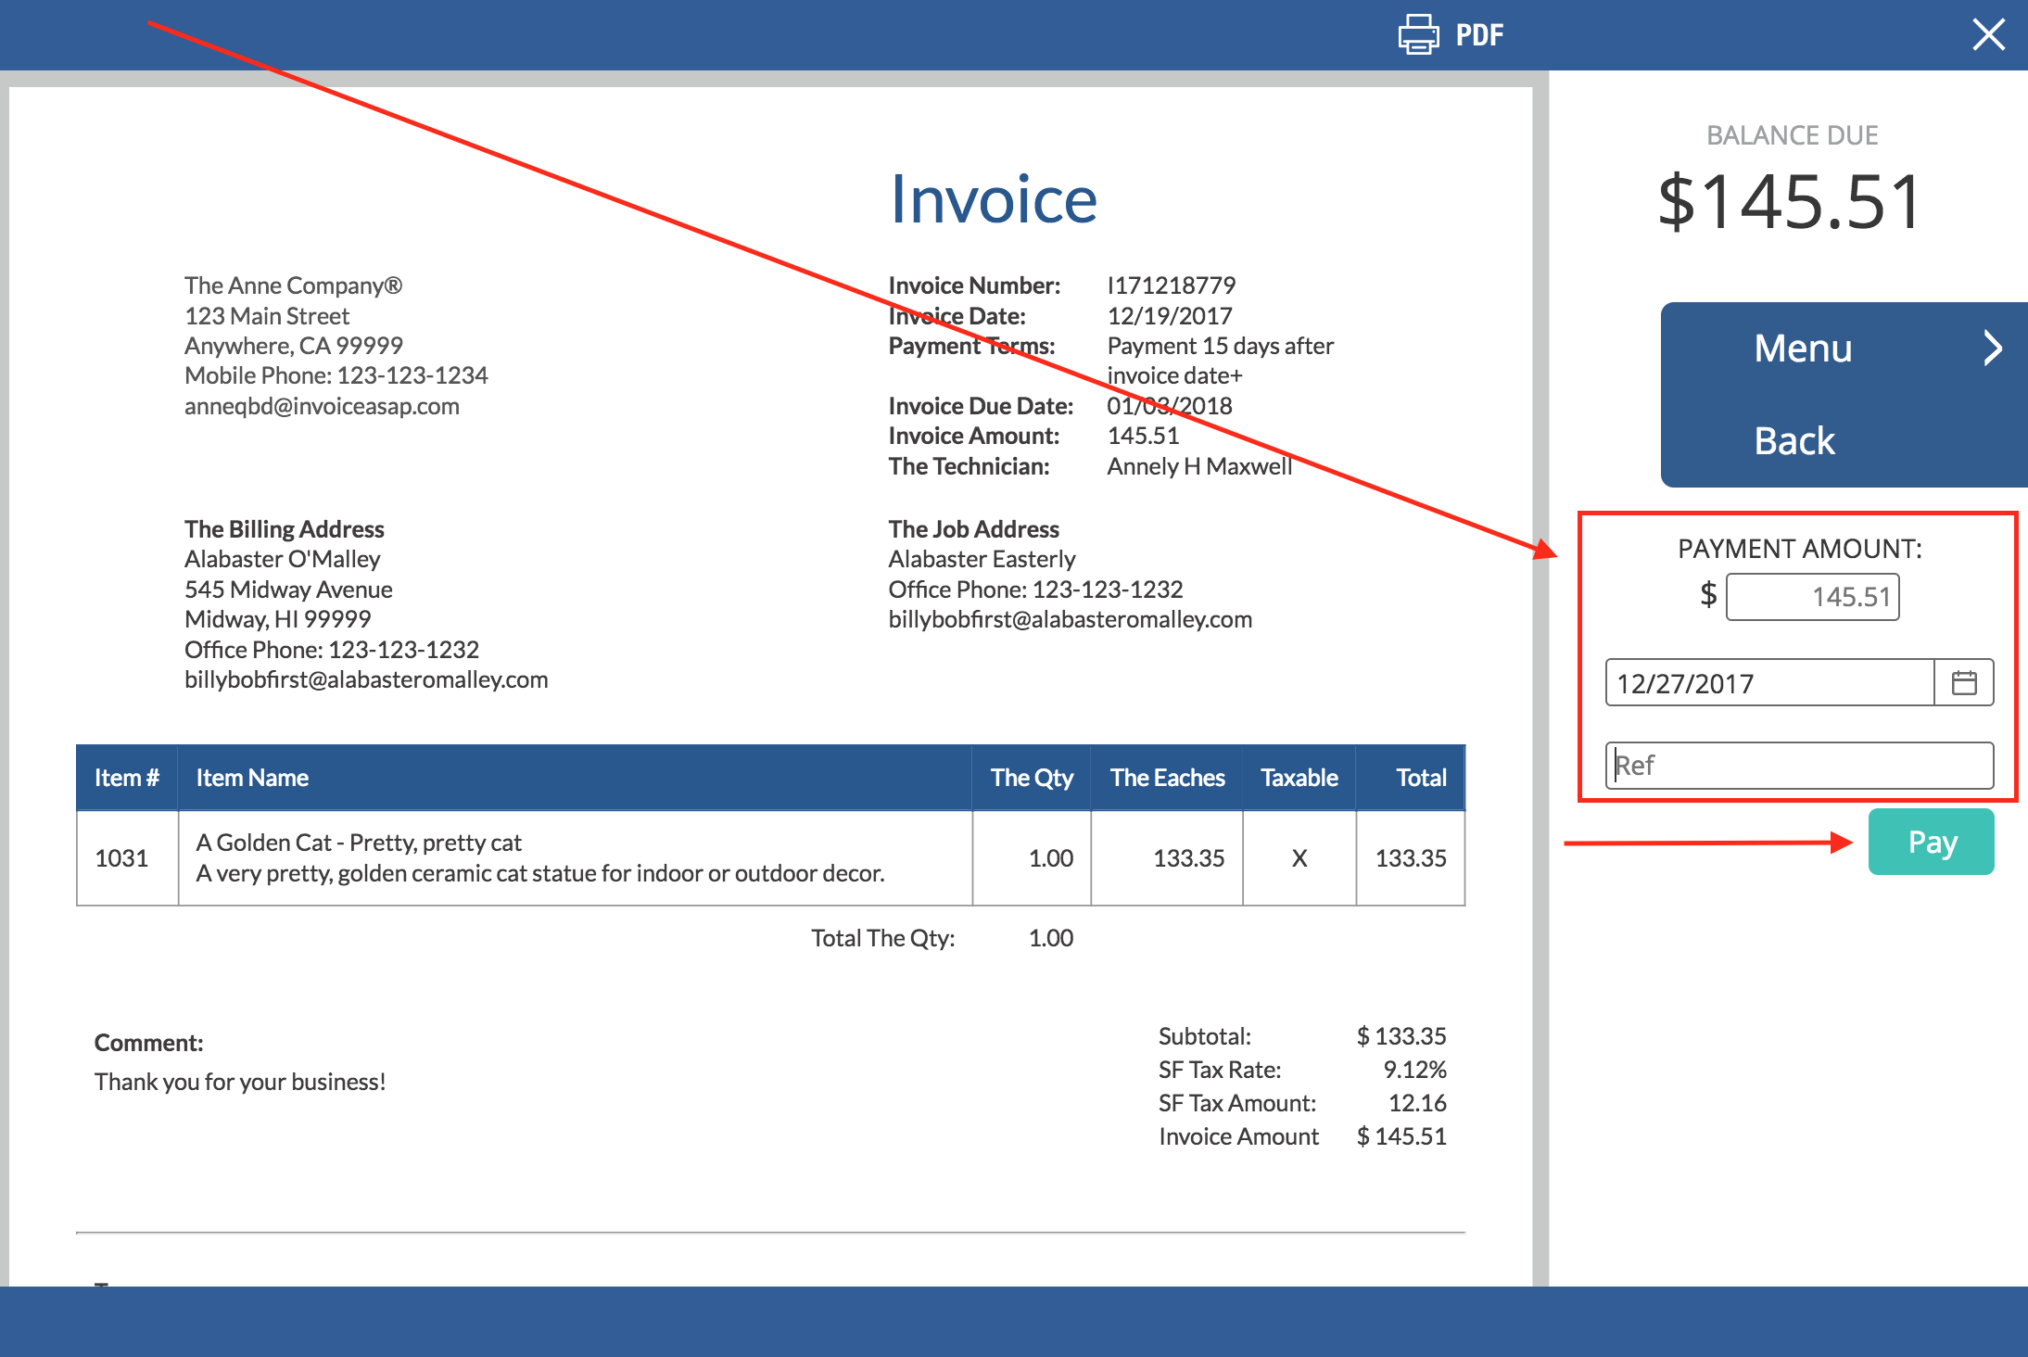Click the X to close the invoice view
This screenshot has height=1357, width=2028.
[1989, 34]
